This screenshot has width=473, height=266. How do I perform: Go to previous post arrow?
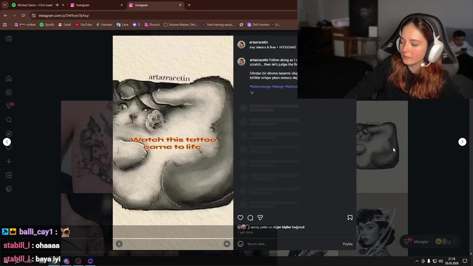pyautogui.click(x=7, y=142)
